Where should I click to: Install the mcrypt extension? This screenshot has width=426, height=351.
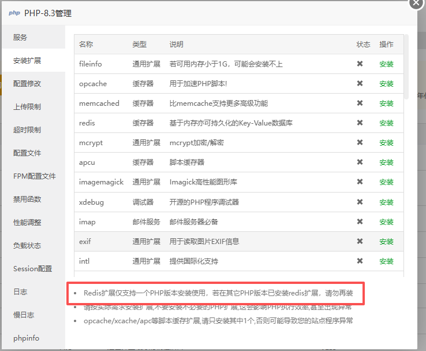pyautogui.click(x=386, y=143)
